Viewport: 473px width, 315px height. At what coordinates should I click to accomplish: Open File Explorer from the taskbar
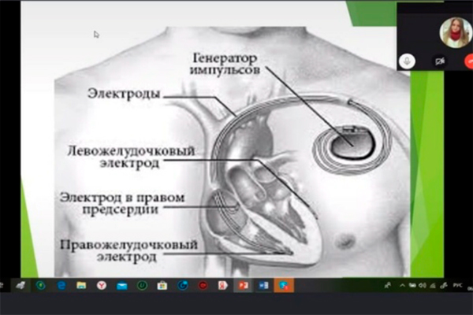point(81,284)
